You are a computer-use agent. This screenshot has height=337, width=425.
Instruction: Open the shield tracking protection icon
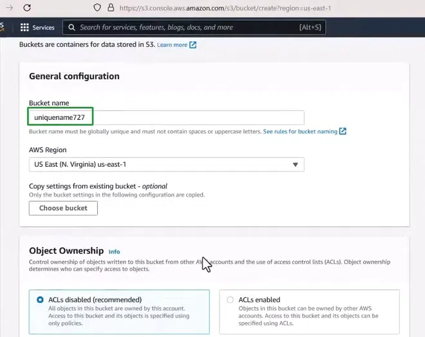point(97,8)
